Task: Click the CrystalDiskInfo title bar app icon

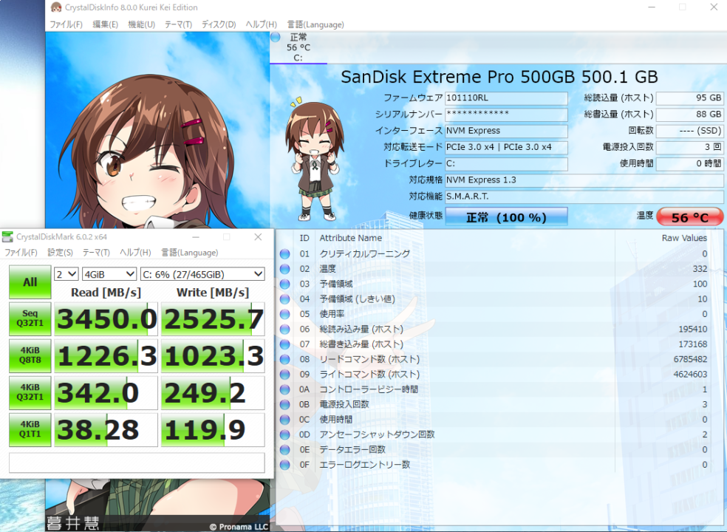Action: 55,7
